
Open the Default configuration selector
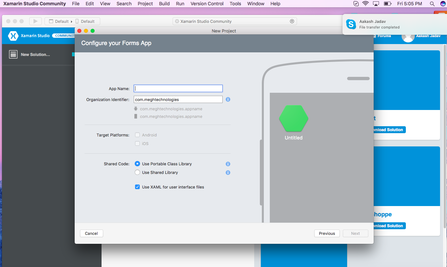(x=59, y=21)
